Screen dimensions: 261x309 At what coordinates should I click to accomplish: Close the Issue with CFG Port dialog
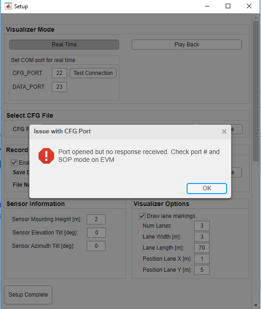pyautogui.click(x=224, y=132)
